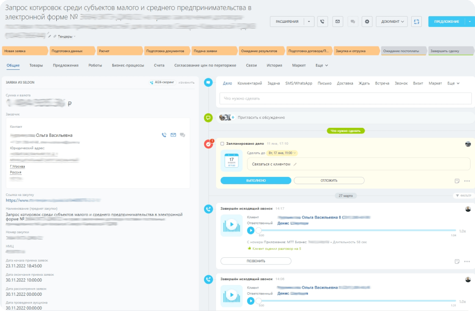Select stage Подача заявки

click(x=214, y=51)
